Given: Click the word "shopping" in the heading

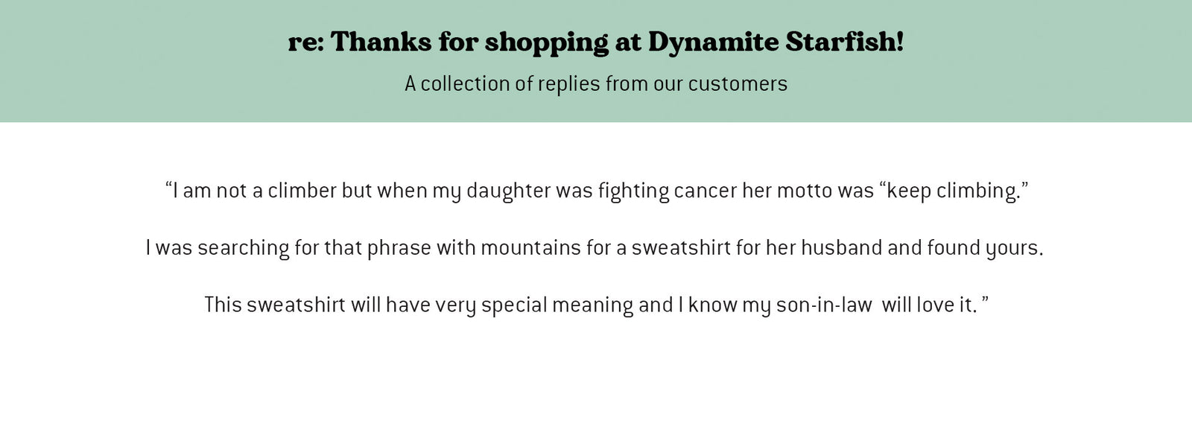Looking at the screenshot, I should tap(546, 42).
